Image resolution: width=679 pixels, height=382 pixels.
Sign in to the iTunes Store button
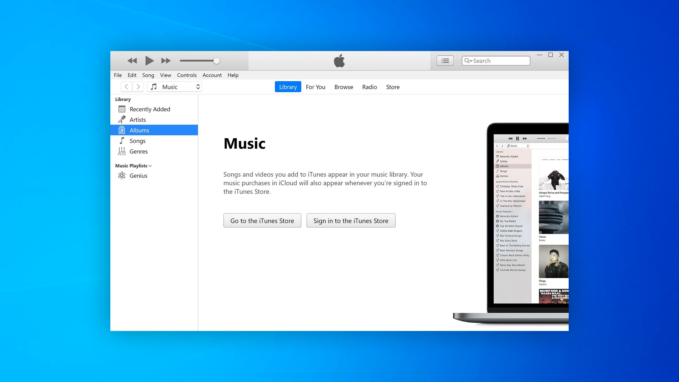[351, 220]
